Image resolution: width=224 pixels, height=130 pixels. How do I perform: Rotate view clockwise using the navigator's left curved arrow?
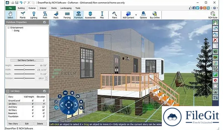62,105
